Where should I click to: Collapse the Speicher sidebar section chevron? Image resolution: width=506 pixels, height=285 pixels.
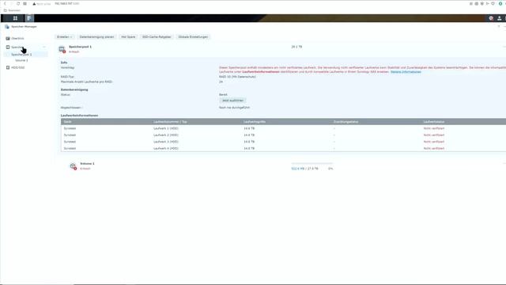[44, 47]
